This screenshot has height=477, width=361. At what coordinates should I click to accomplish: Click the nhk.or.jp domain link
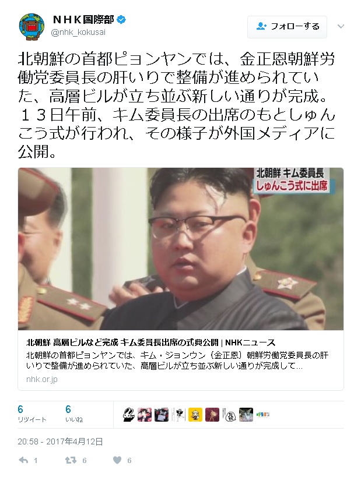pos(42,379)
